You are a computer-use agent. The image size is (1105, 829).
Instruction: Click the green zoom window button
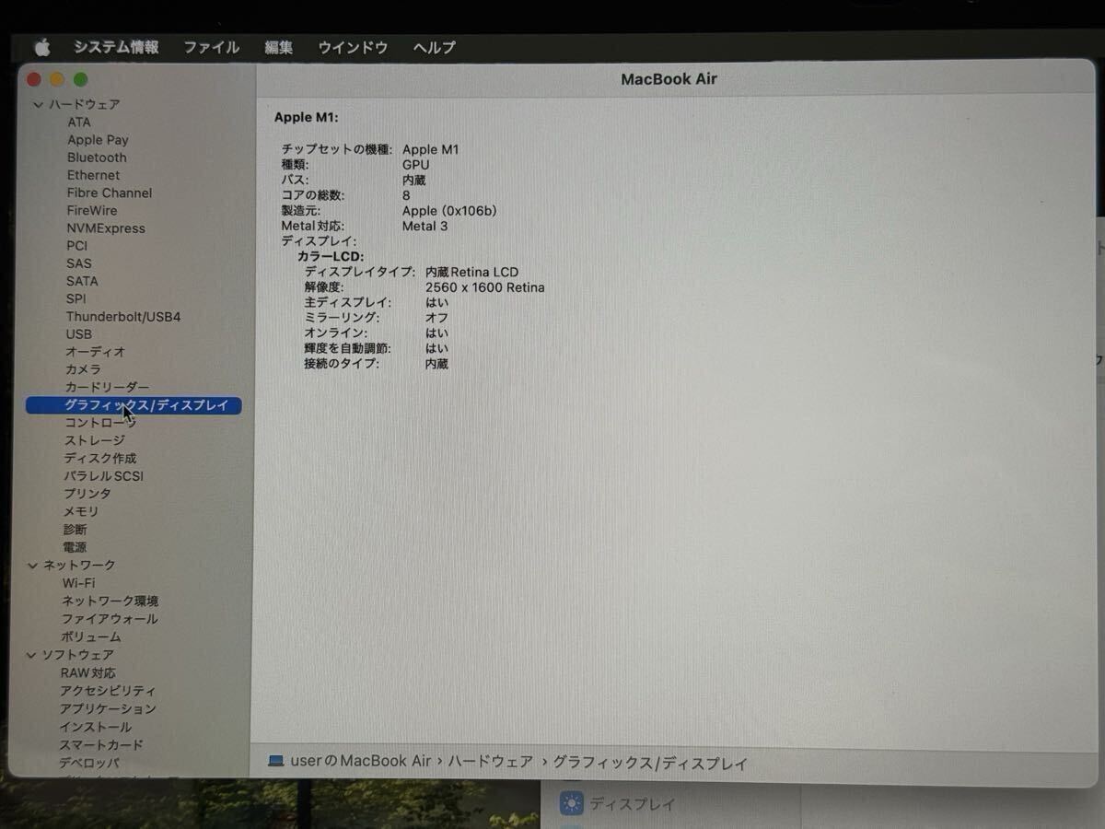pyautogui.click(x=80, y=80)
